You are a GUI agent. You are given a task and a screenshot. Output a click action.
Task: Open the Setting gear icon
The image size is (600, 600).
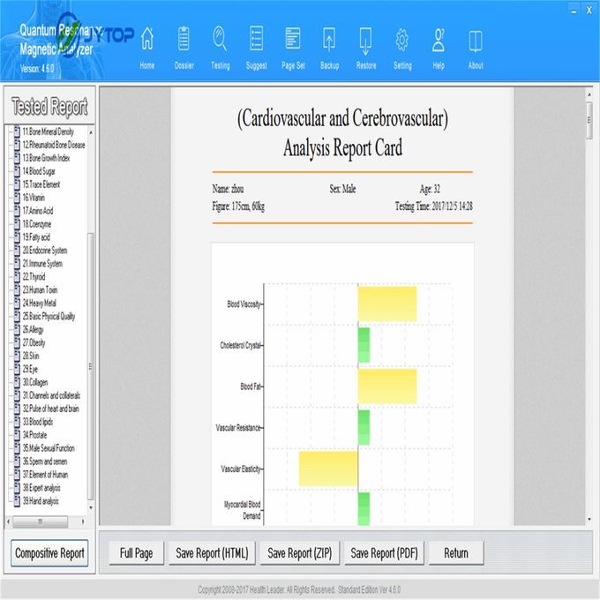[x=402, y=41]
